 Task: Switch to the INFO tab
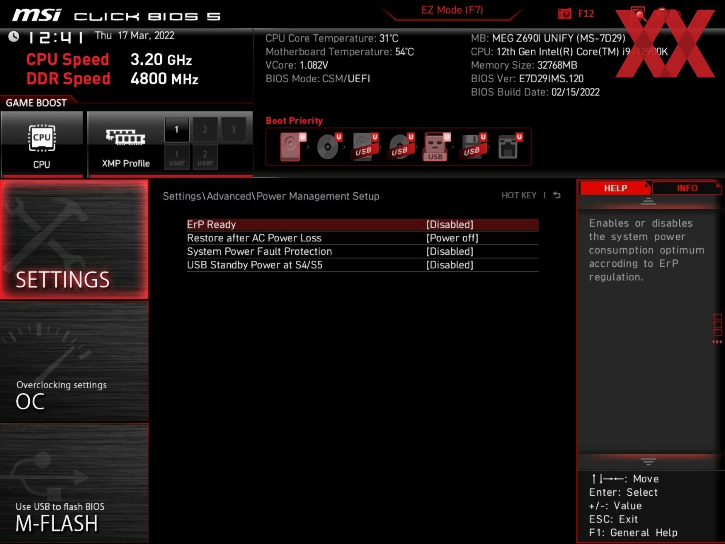tap(687, 188)
